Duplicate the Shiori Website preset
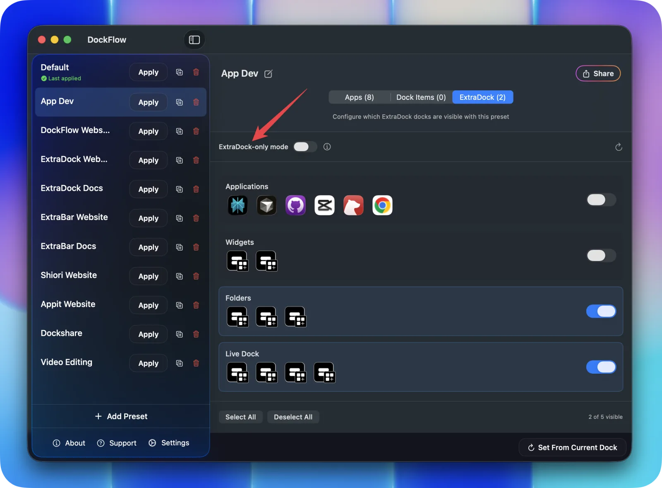662x488 pixels. tap(179, 276)
